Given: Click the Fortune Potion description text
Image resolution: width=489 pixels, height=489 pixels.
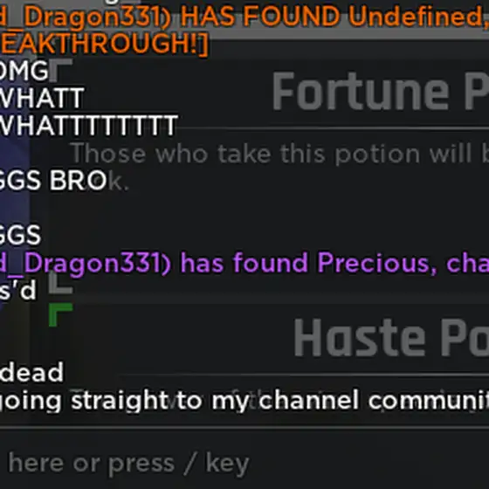Looking at the screenshot, I should point(279,154).
